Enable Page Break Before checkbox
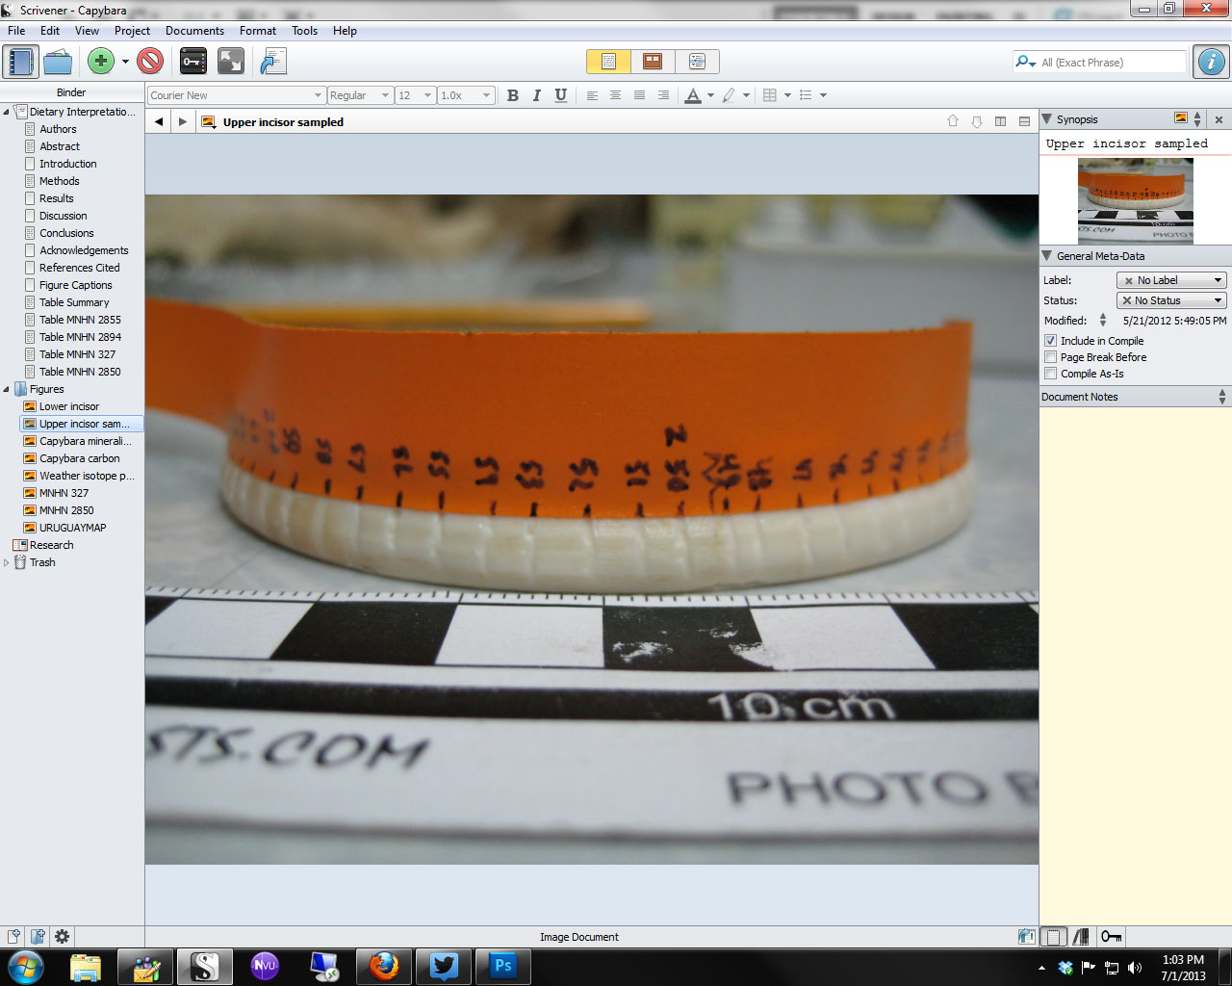 pyautogui.click(x=1051, y=357)
